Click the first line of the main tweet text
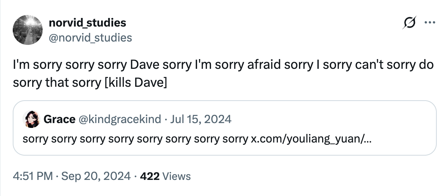Image resolution: width=448 pixels, height=196 pixels. 223,65
